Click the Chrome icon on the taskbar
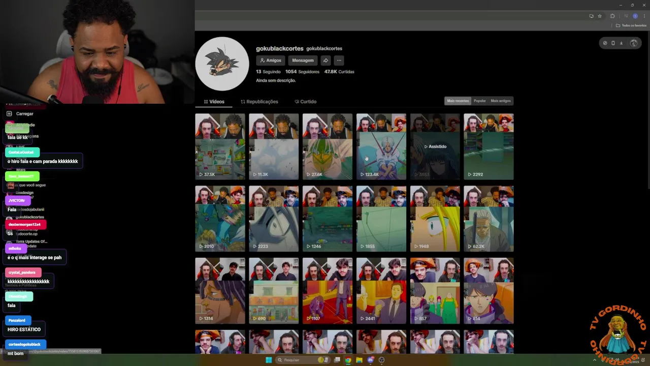This screenshot has height=366, width=650. point(348,360)
